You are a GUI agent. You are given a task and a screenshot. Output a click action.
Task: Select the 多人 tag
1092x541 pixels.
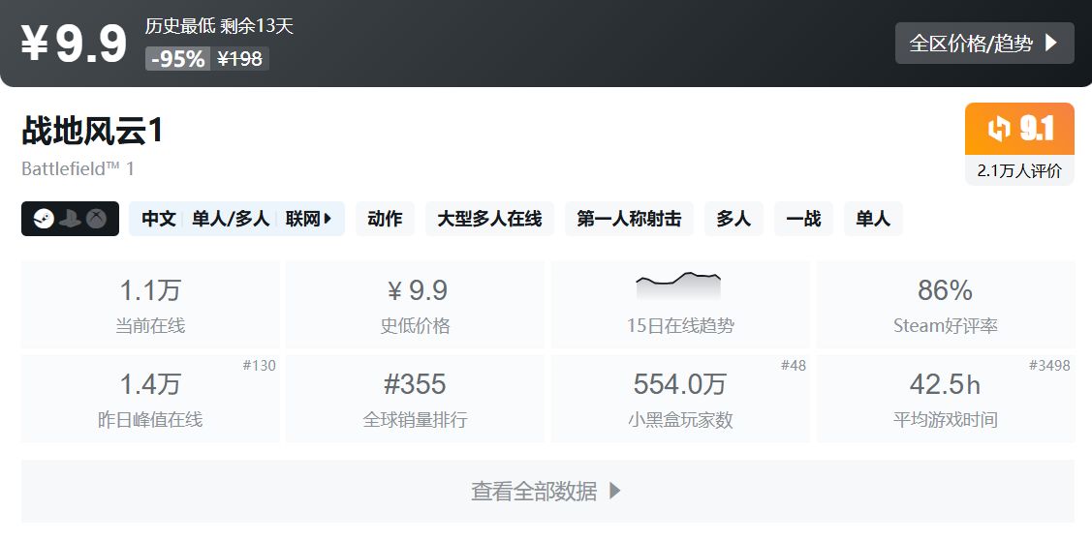pyautogui.click(x=734, y=219)
